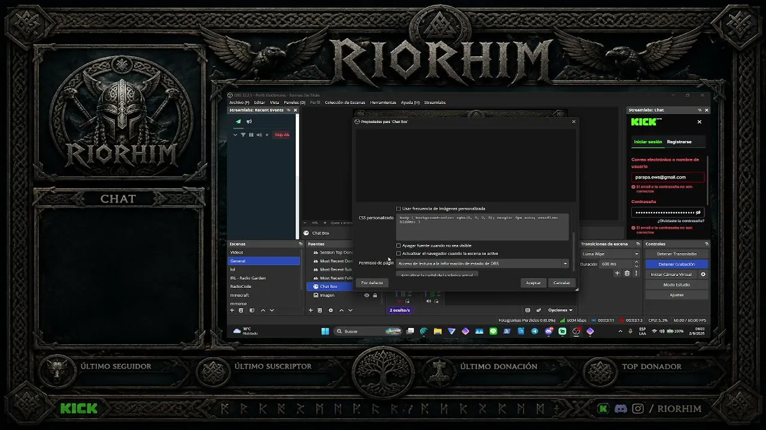Open the Editar menu
The image size is (766, 430).
click(259, 102)
